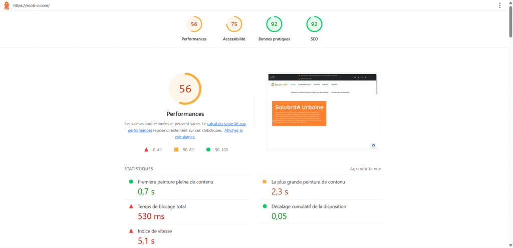The image size is (513, 248).
Task: Click the red triangle beside Indice de vitesse
Action: click(x=131, y=230)
